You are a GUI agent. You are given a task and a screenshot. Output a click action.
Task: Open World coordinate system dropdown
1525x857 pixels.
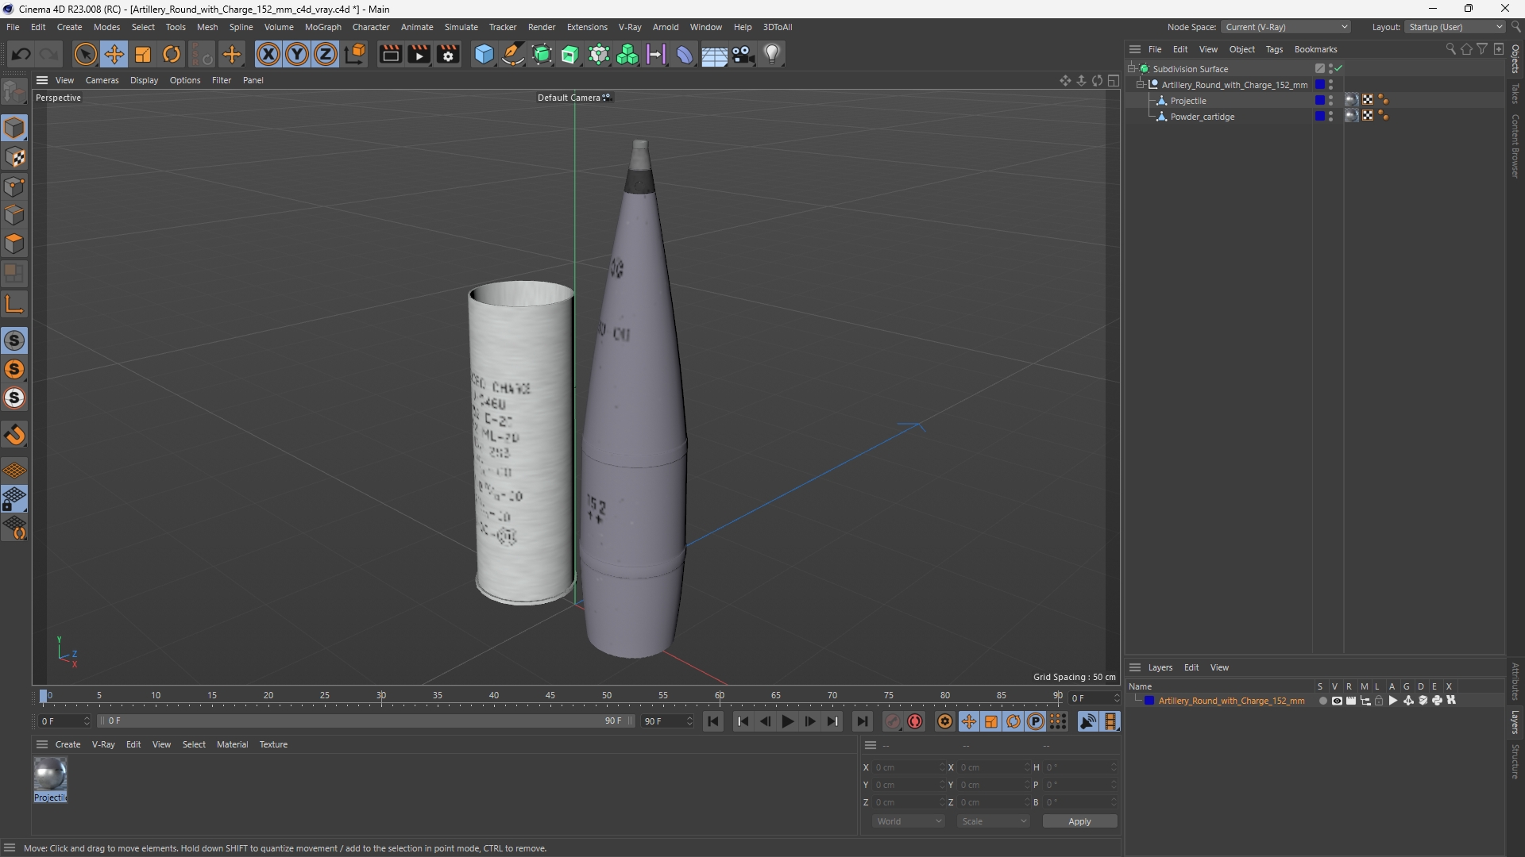pyautogui.click(x=908, y=821)
